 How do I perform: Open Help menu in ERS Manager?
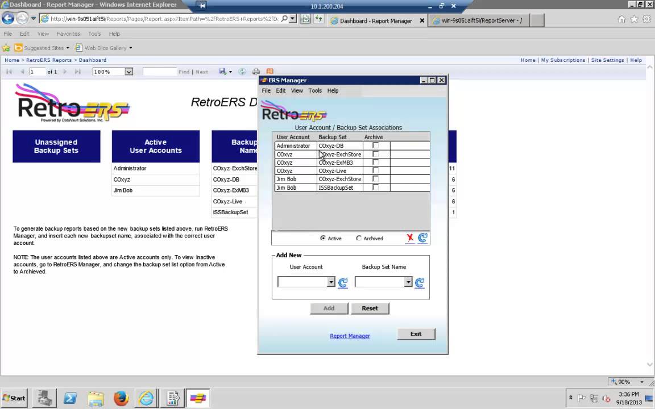tap(333, 90)
